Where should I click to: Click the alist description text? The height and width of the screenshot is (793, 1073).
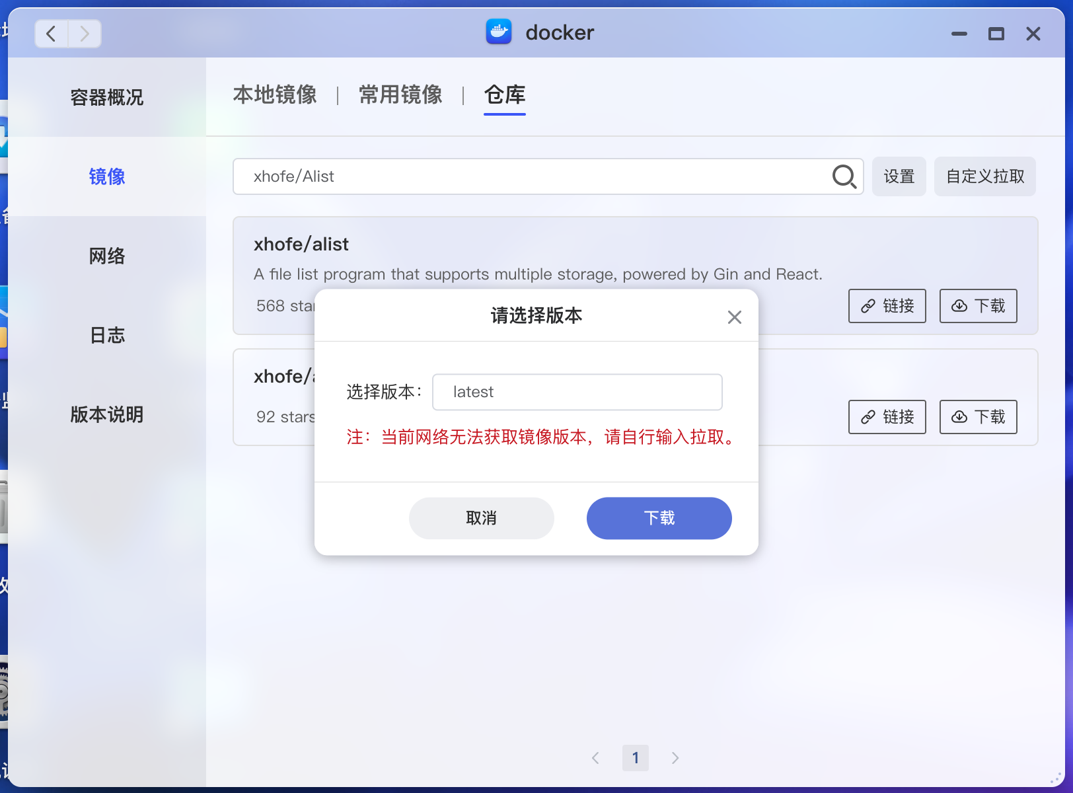538,274
